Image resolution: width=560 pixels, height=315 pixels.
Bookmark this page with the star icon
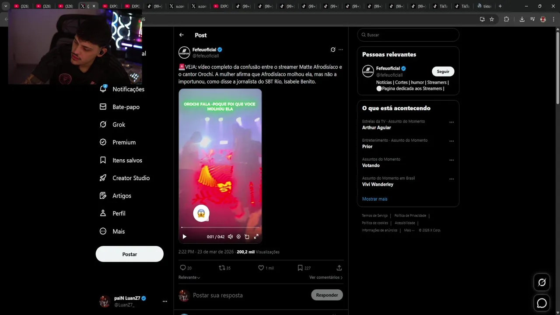492,19
